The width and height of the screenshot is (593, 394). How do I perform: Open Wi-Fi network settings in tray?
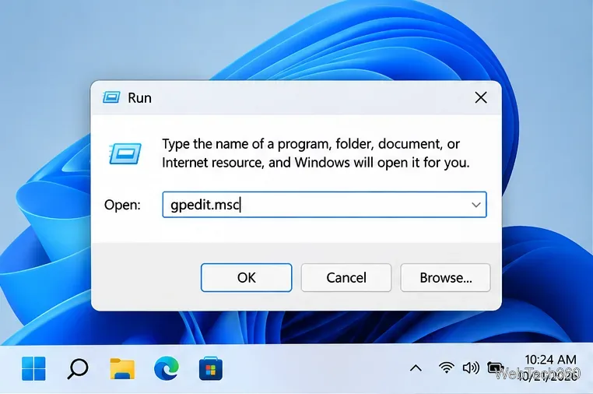click(446, 368)
